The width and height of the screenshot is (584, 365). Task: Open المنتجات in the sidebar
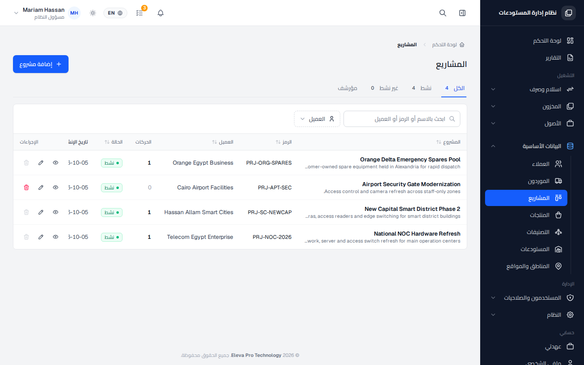pyautogui.click(x=526, y=215)
